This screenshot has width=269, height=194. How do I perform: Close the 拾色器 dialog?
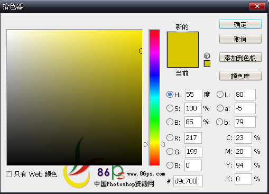(257, 6)
